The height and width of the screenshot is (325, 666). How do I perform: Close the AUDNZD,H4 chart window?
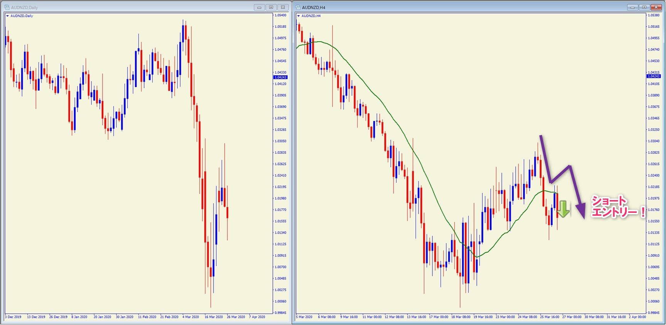pos(656,7)
